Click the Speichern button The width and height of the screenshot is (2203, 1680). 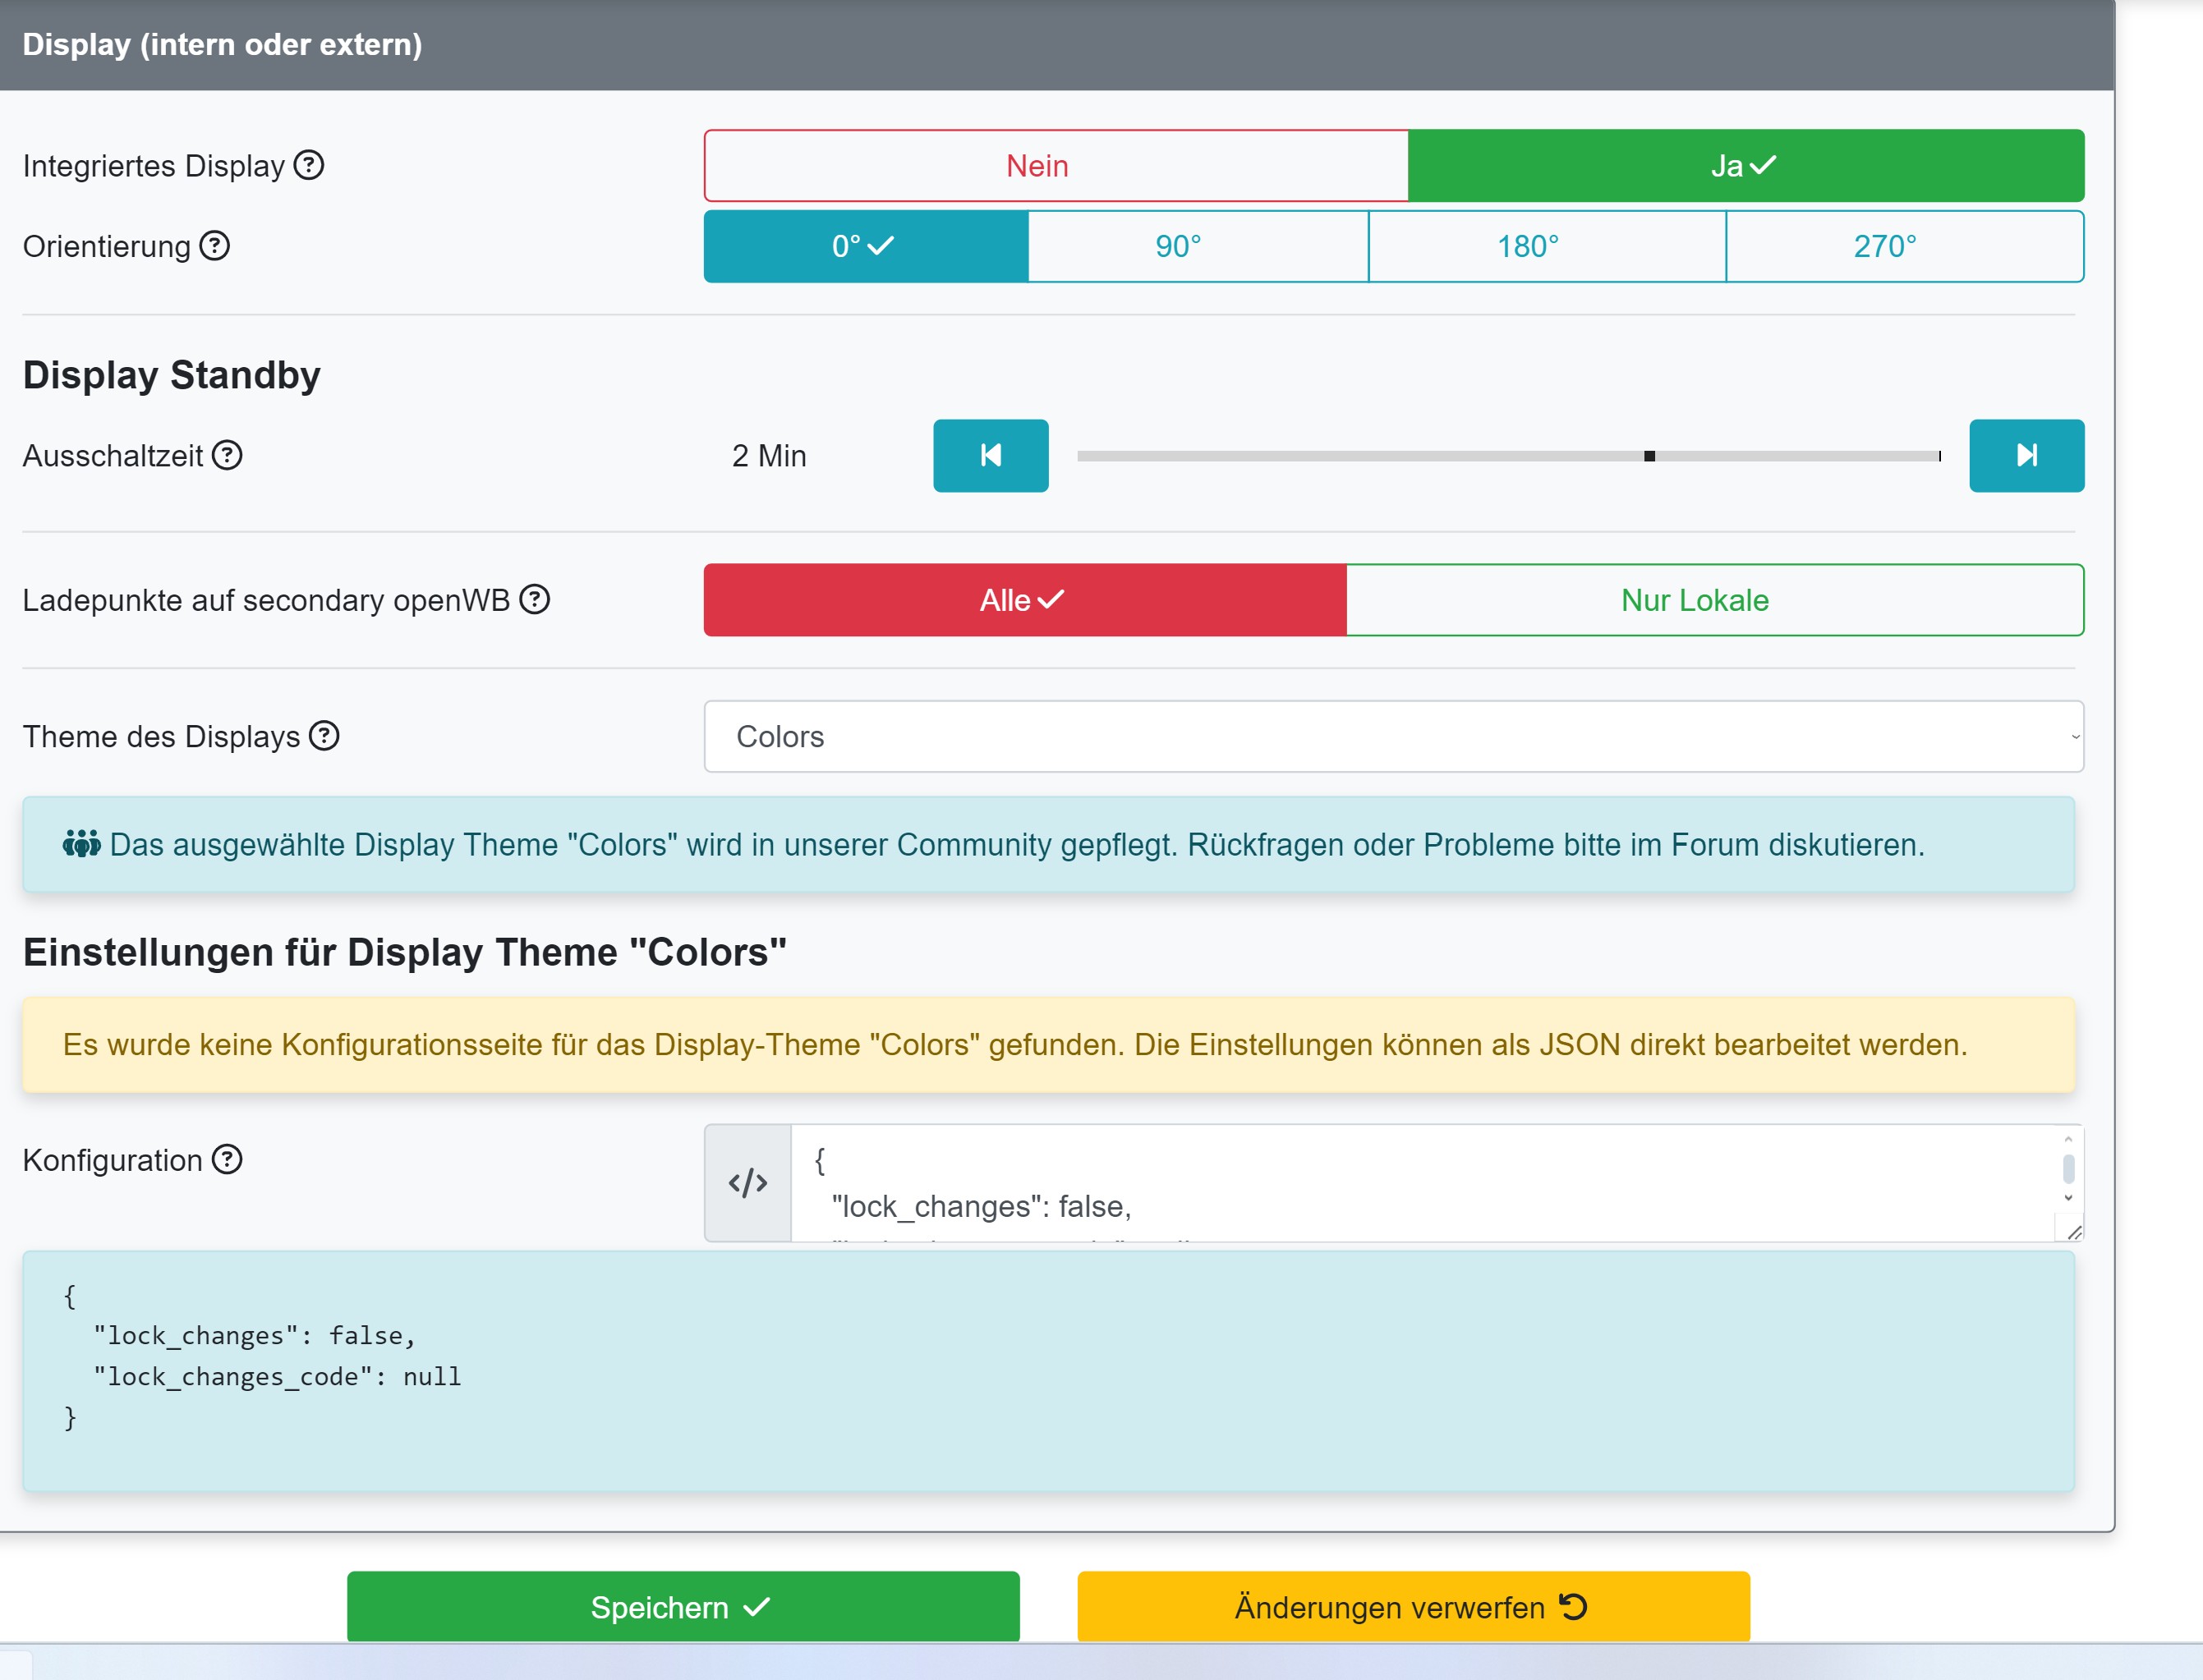point(683,1607)
